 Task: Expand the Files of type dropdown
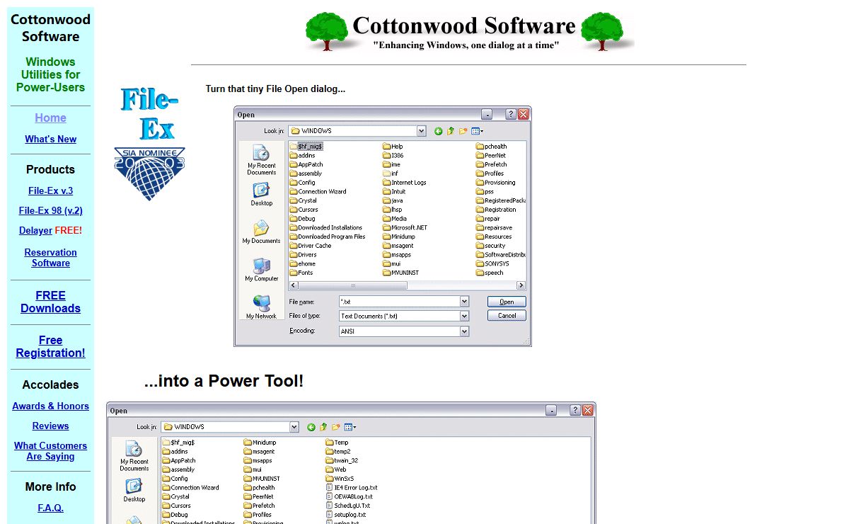[464, 316]
